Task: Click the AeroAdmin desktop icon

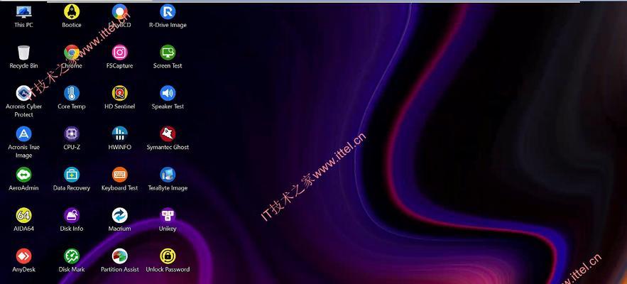Action: (x=23, y=175)
